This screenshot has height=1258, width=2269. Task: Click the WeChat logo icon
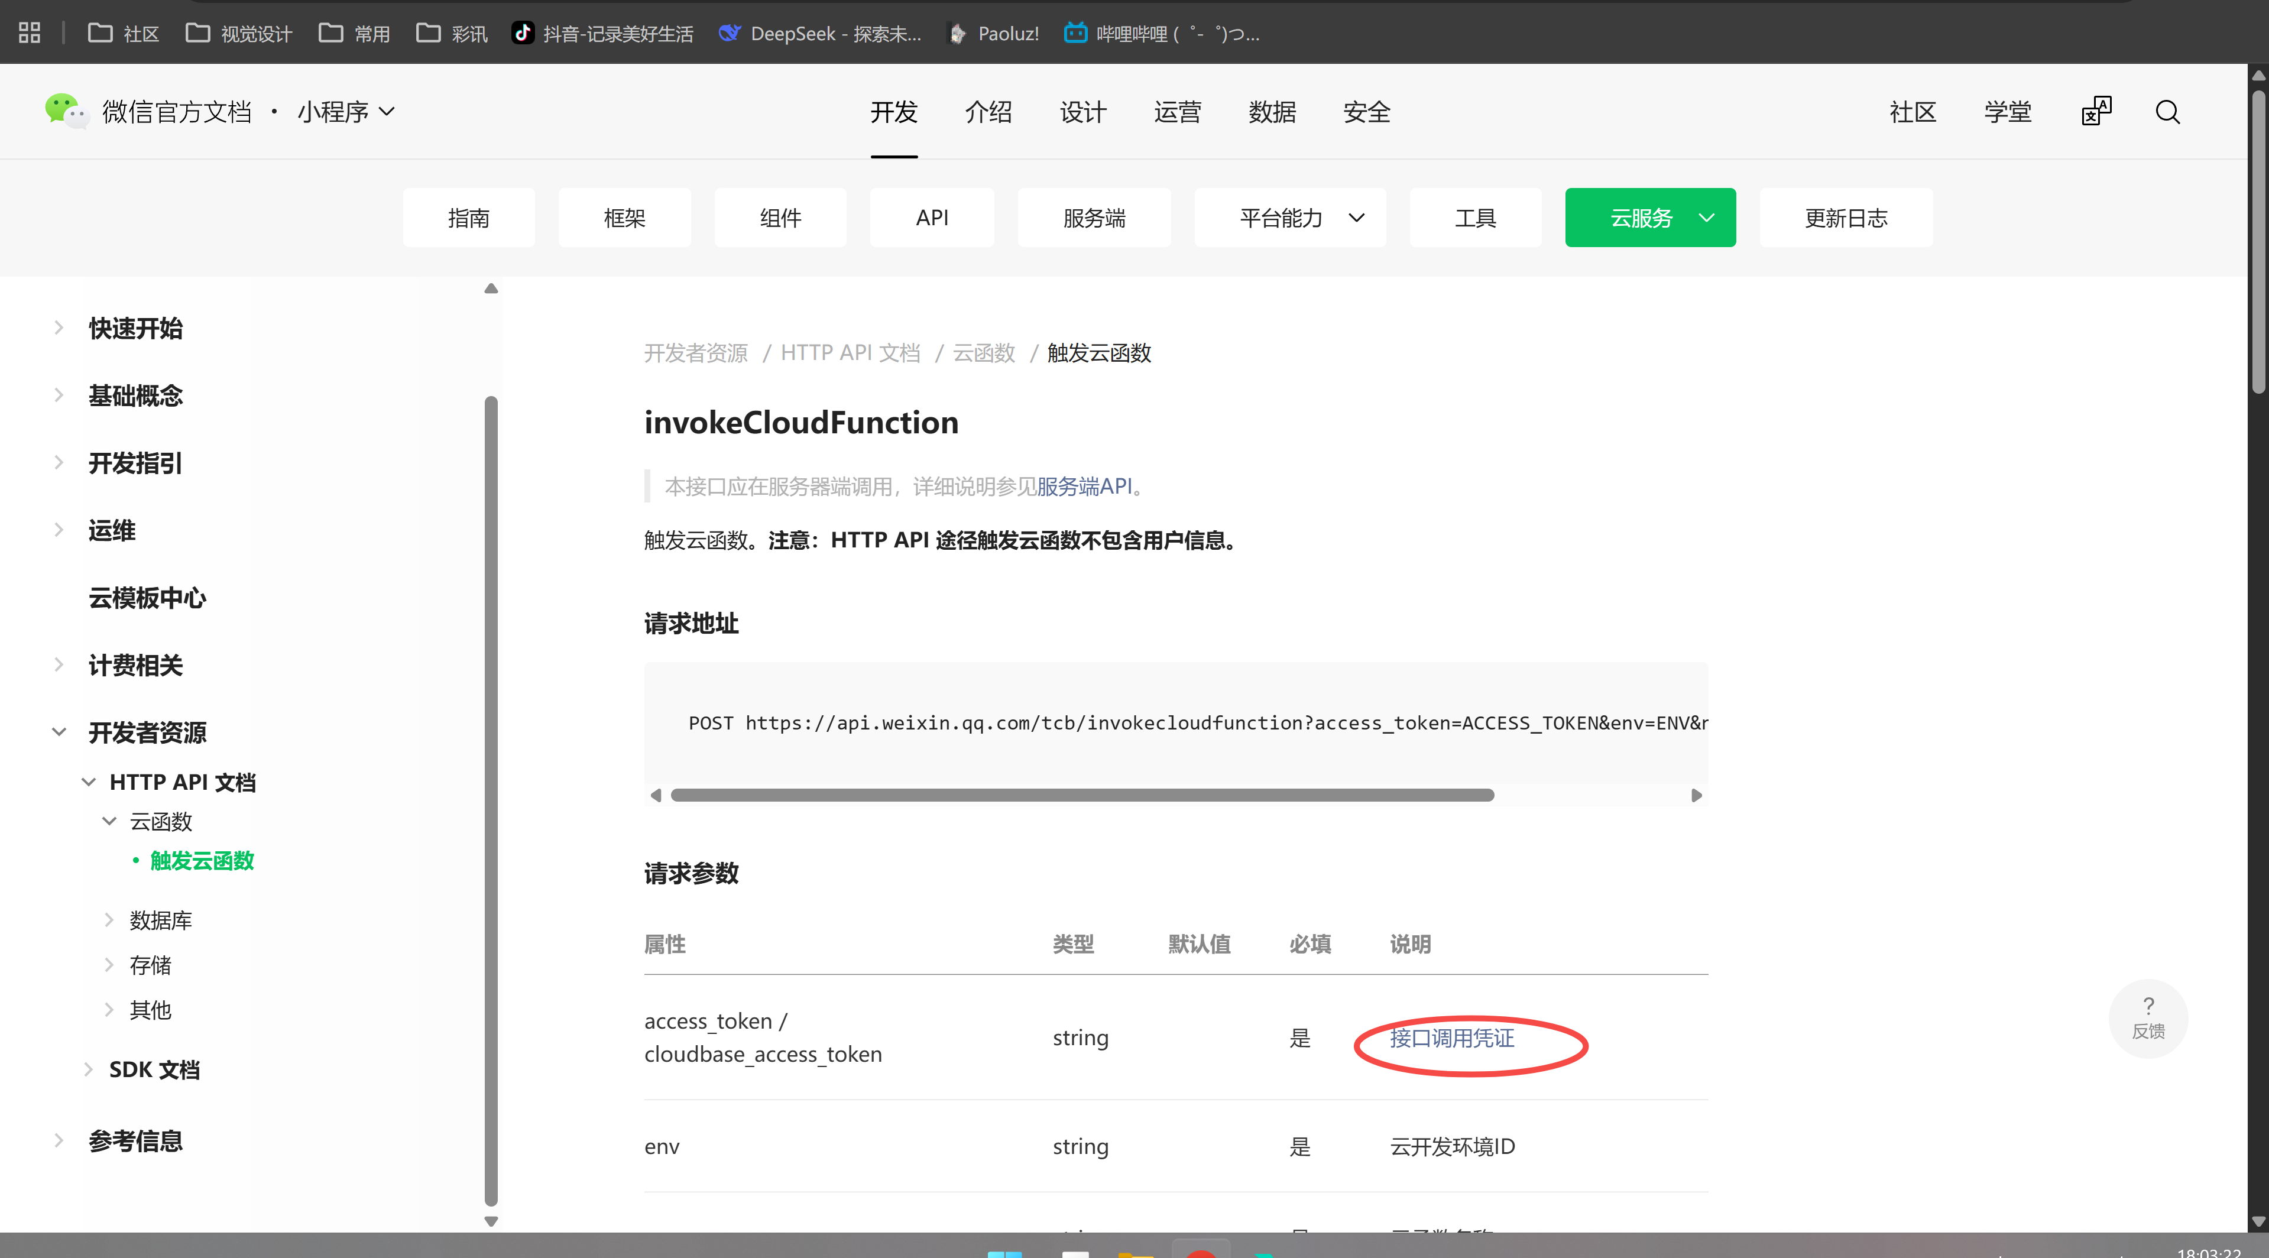(x=65, y=111)
